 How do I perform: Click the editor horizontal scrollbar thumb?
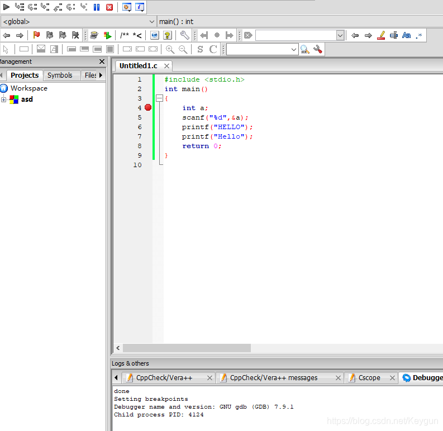click(187, 348)
